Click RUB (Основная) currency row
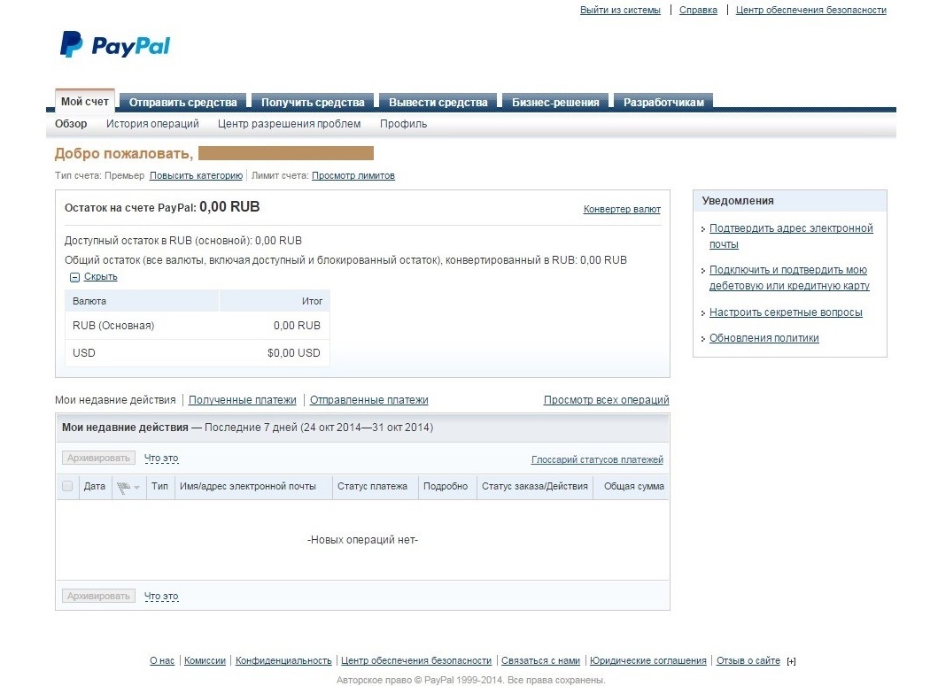This screenshot has width=938, height=686. pos(198,326)
